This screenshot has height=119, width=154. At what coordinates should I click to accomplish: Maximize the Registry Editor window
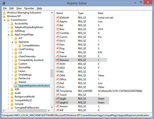[141, 2]
